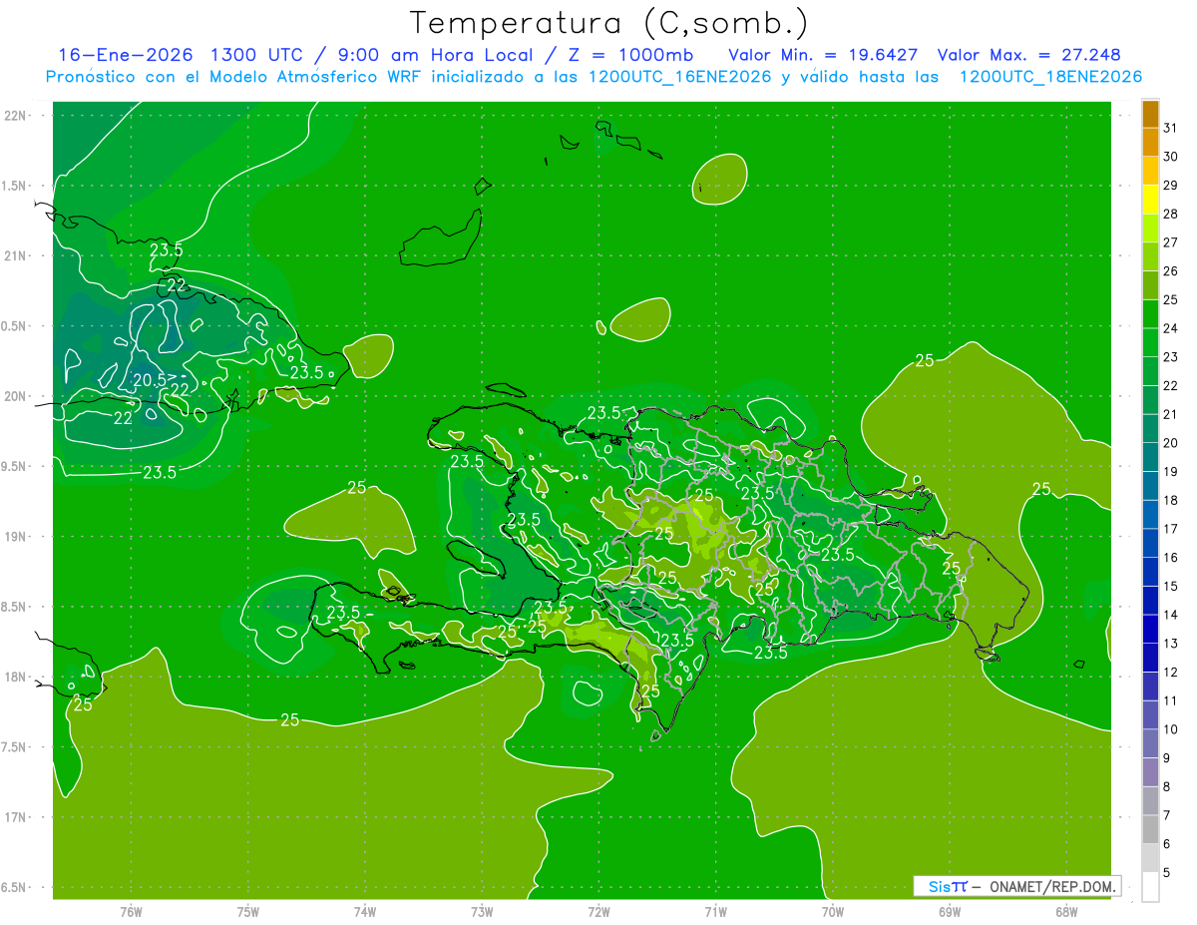This screenshot has height=925, width=1197.
Task: Click the title "Temperatura (C,somb.)"
Action: [x=608, y=23]
